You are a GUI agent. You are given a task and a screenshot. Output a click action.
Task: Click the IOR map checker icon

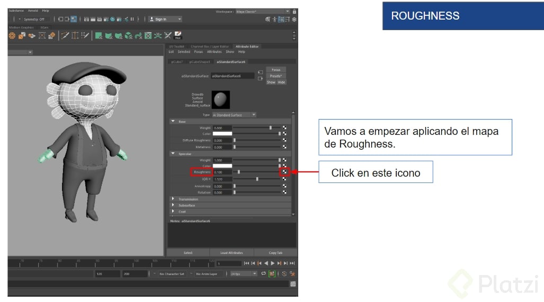tap(284, 179)
